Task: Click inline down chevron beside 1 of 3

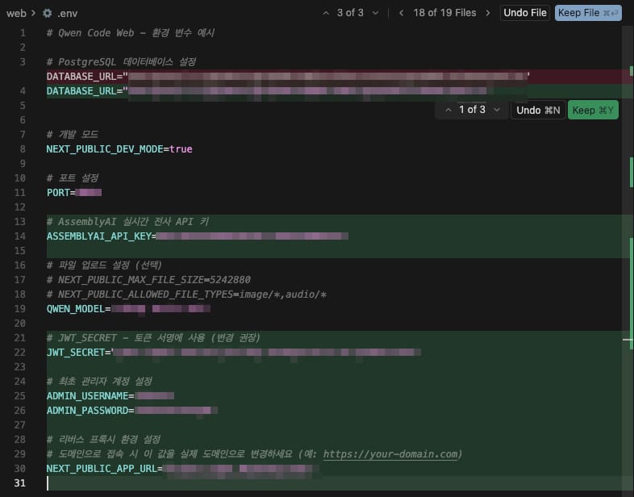Action: [x=496, y=110]
